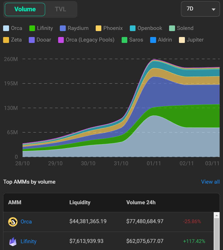This screenshot has width=223, height=250.
Task: Open the View all link
Action: point(210,182)
